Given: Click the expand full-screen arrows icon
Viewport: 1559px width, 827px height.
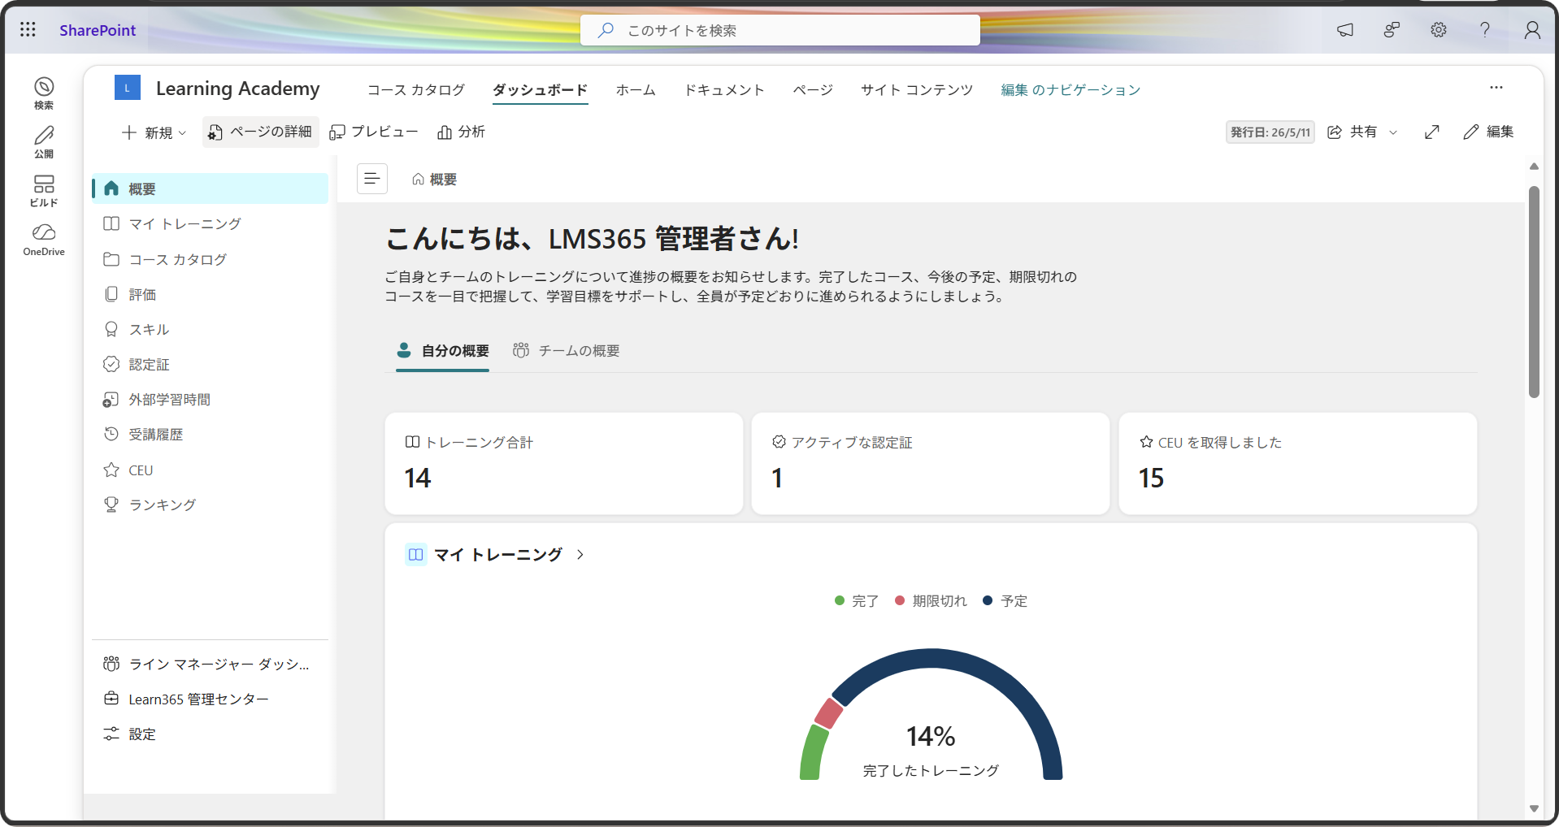Looking at the screenshot, I should click(1432, 132).
